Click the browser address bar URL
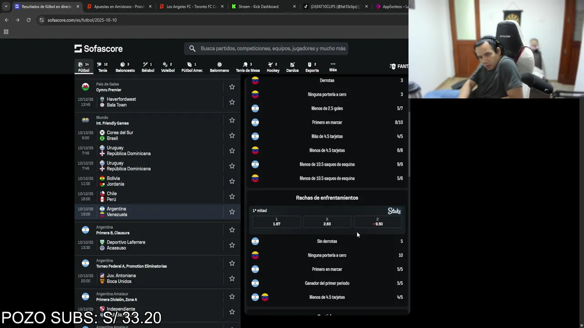584x328 pixels. (x=82, y=20)
